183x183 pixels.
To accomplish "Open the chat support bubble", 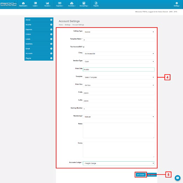I will (x=177, y=178).
